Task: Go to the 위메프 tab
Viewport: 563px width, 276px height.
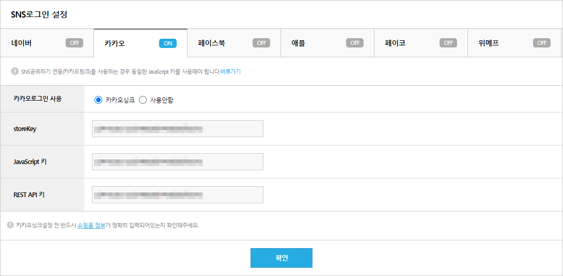Action: pyautogui.click(x=488, y=43)
